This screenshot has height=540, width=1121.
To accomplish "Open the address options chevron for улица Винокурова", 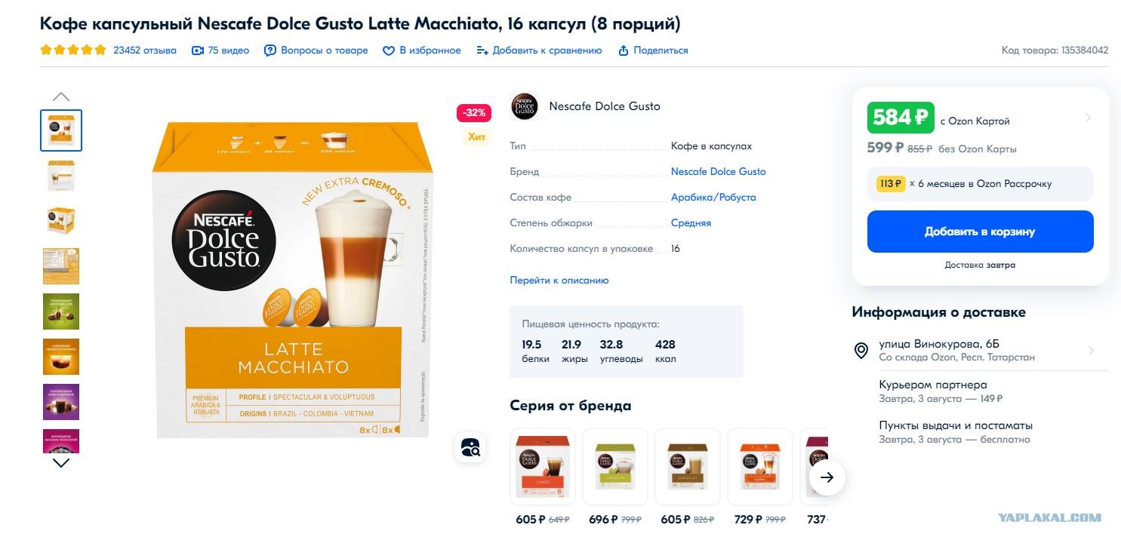I will tap(1091, 351).
